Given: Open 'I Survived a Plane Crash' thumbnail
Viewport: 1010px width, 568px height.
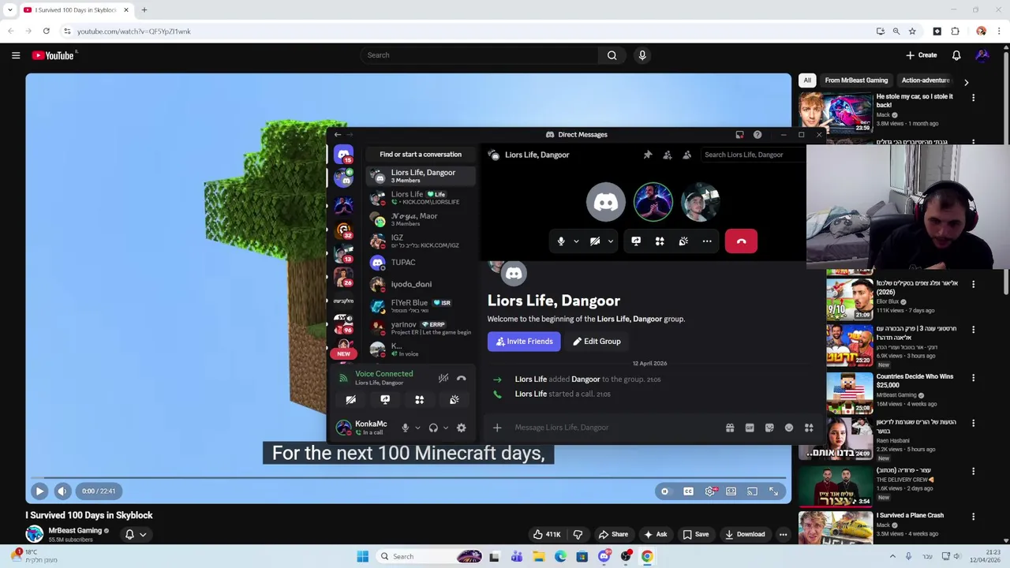Looking at the screenshot, I should [835, 528].
